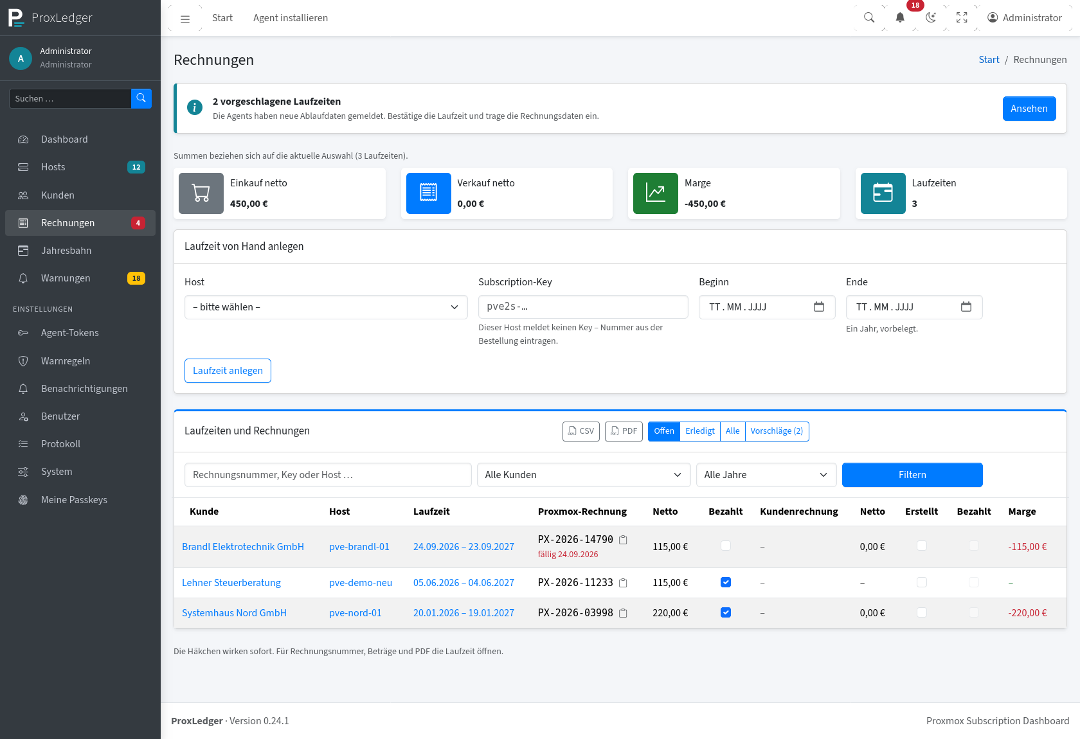
Task: Click the sidebar search button icon
Action: click(x=141, y=98)
